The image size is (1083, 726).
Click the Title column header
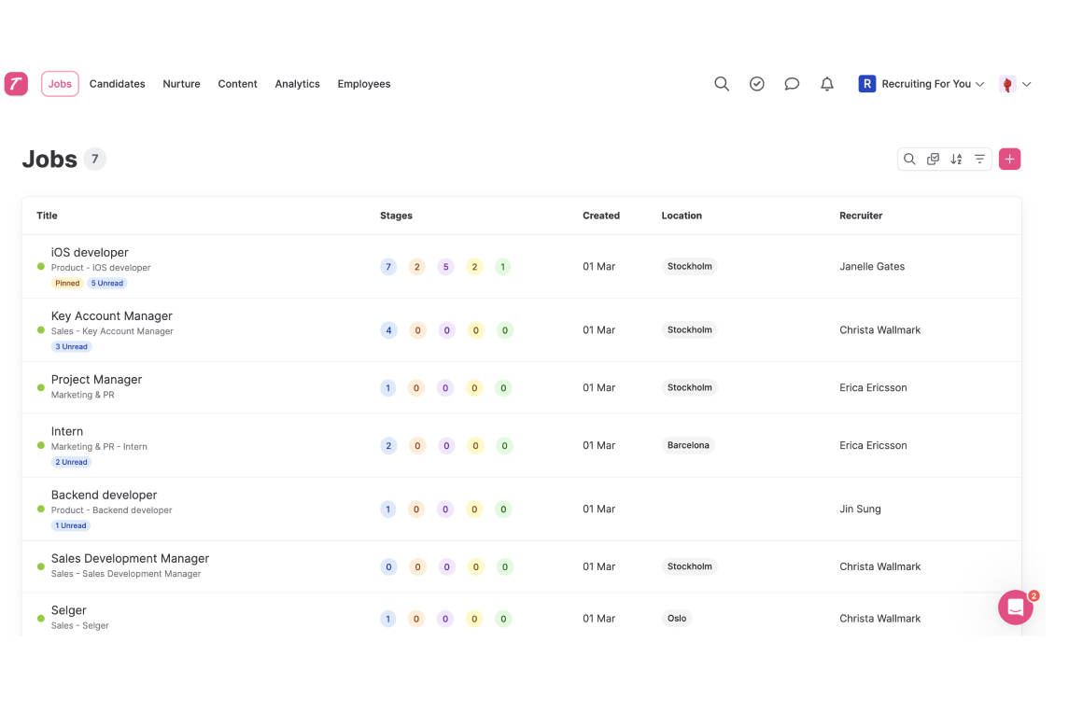47,216
